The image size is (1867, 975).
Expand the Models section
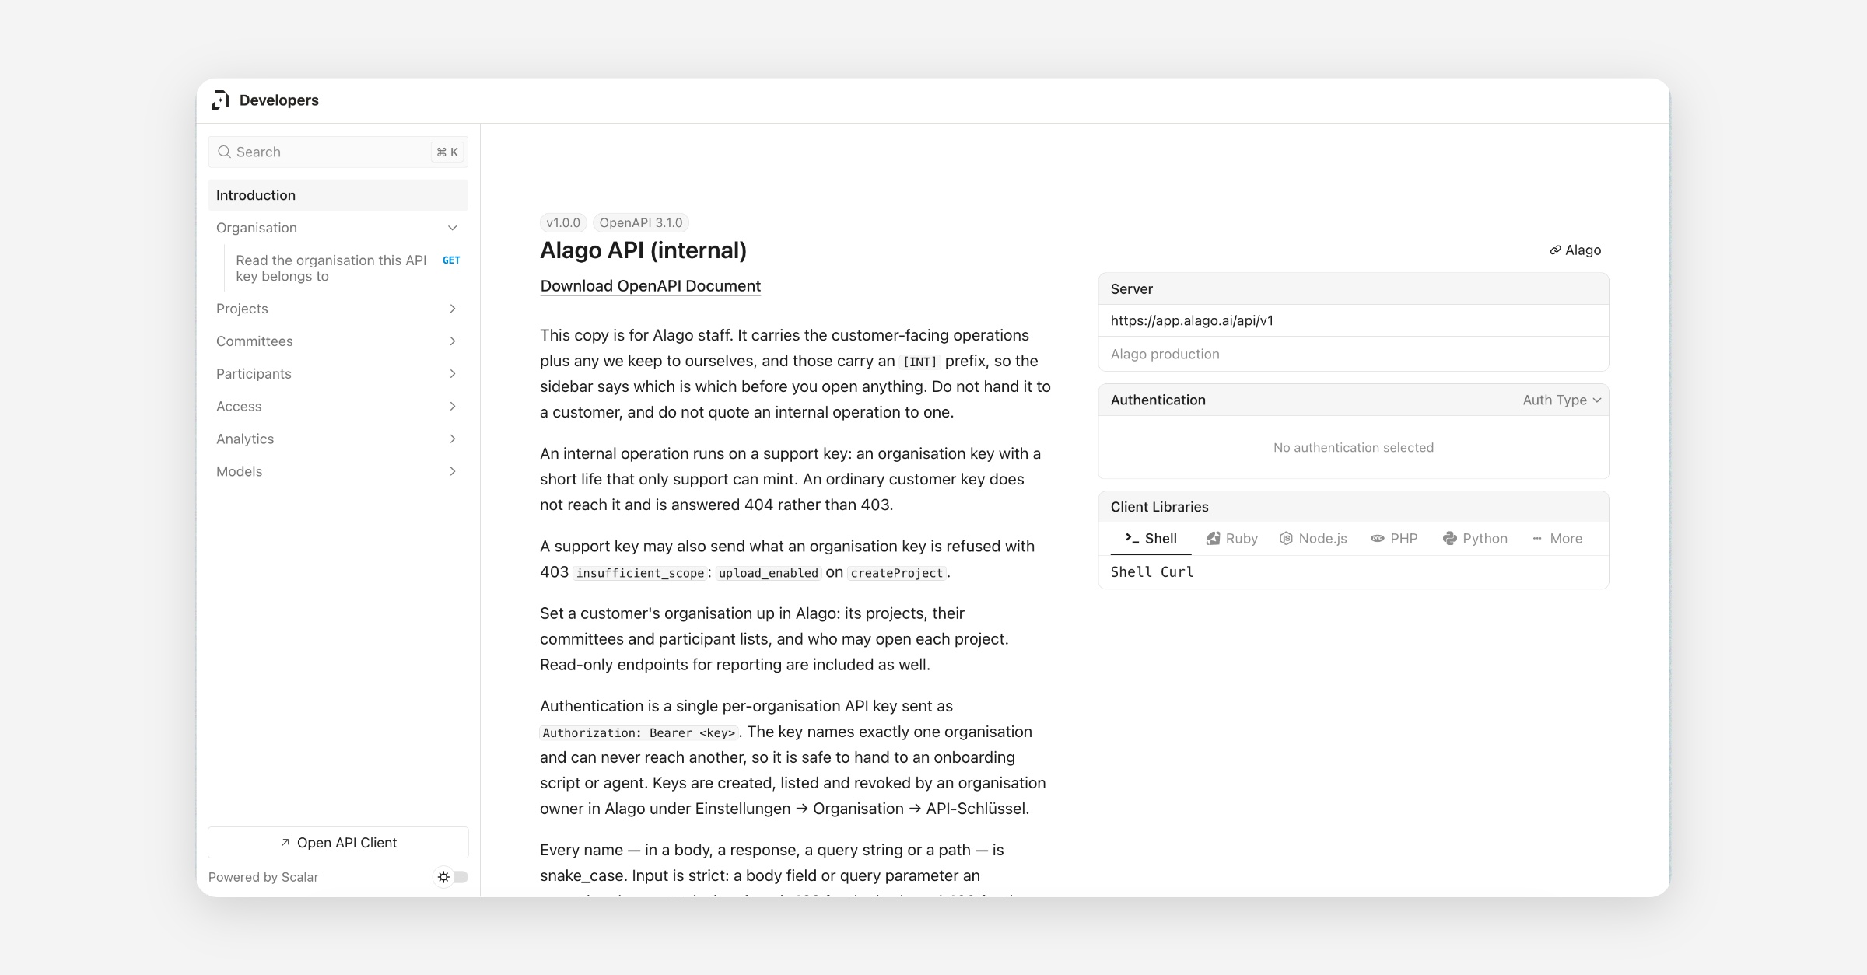338,472
